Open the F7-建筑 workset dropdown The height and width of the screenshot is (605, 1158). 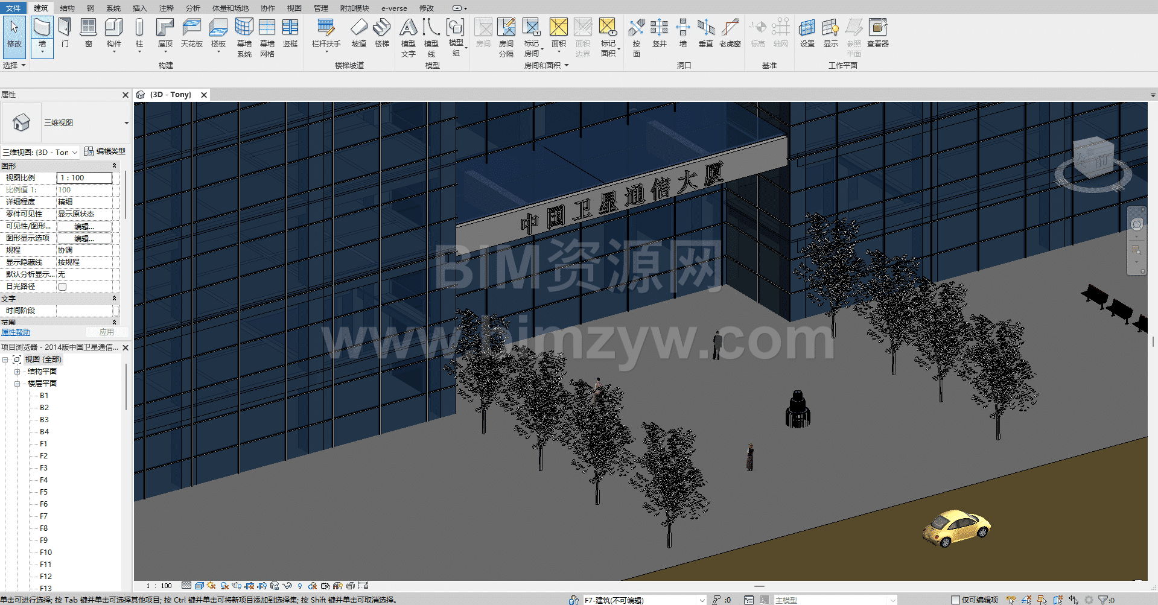[702, 600]
